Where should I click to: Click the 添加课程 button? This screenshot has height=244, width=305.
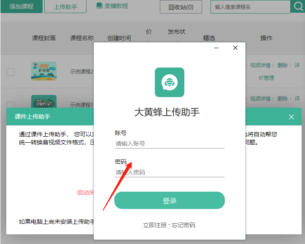[21, 6]
